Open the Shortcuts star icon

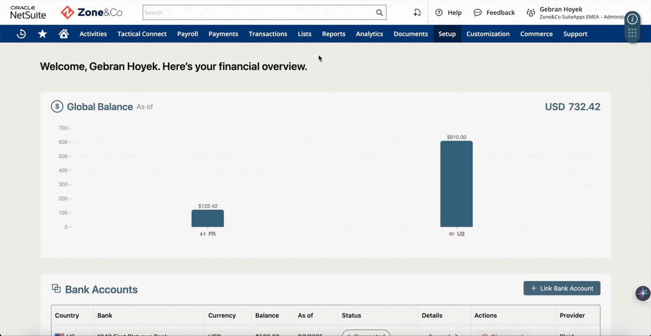[42, 34]
